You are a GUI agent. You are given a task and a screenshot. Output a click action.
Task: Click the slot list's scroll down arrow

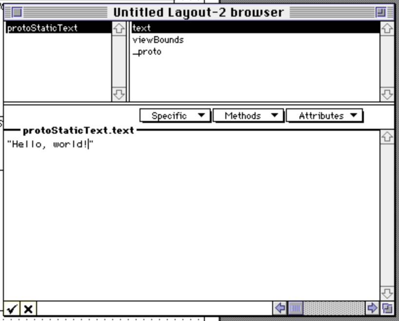coord(387,94)
